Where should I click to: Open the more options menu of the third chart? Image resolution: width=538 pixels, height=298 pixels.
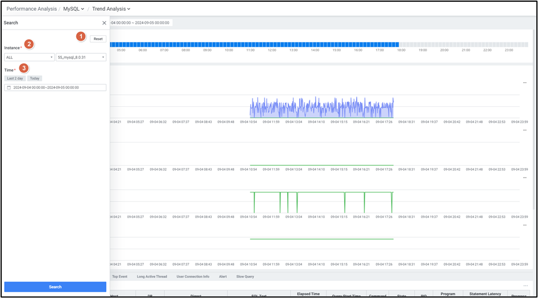524,177
